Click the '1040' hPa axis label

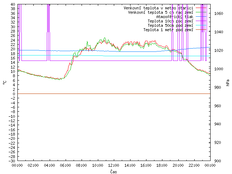coord(219,32)
